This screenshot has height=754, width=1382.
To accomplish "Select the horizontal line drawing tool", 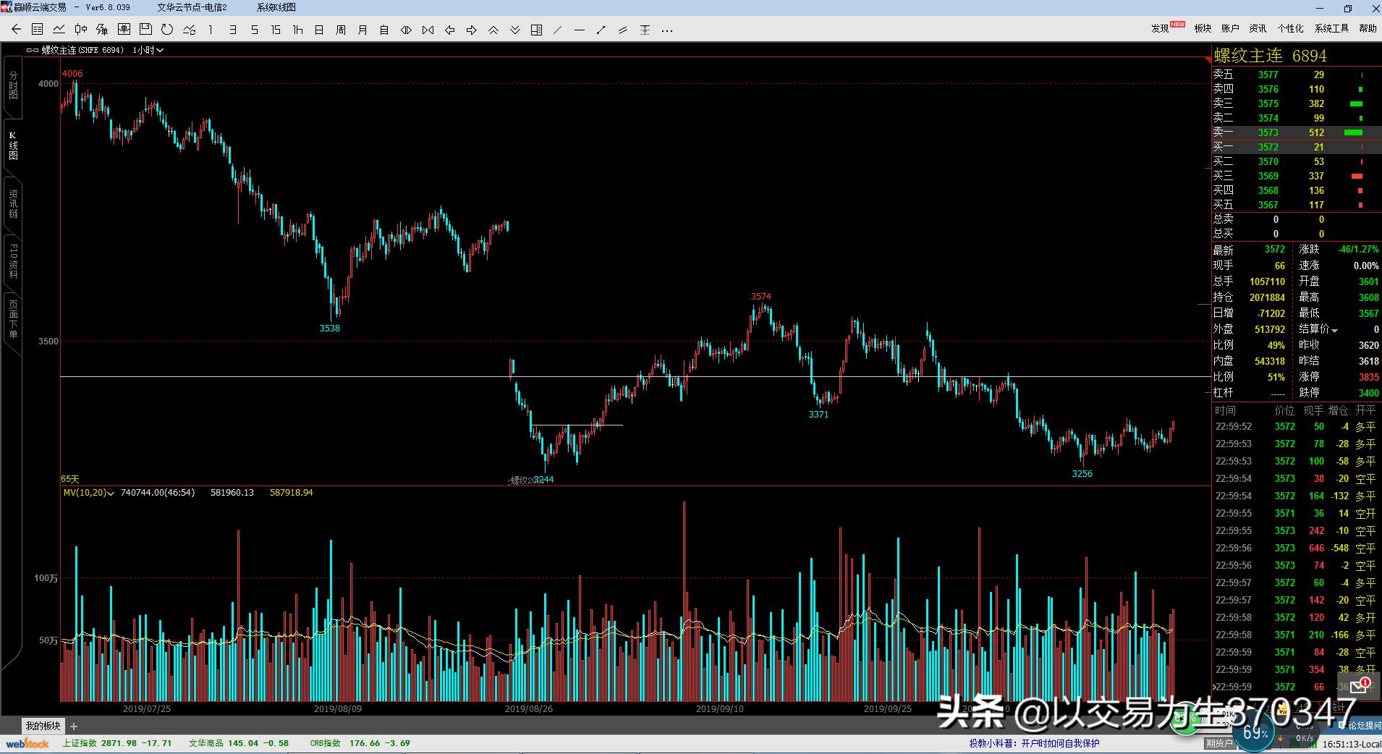I will coord(580,30).
